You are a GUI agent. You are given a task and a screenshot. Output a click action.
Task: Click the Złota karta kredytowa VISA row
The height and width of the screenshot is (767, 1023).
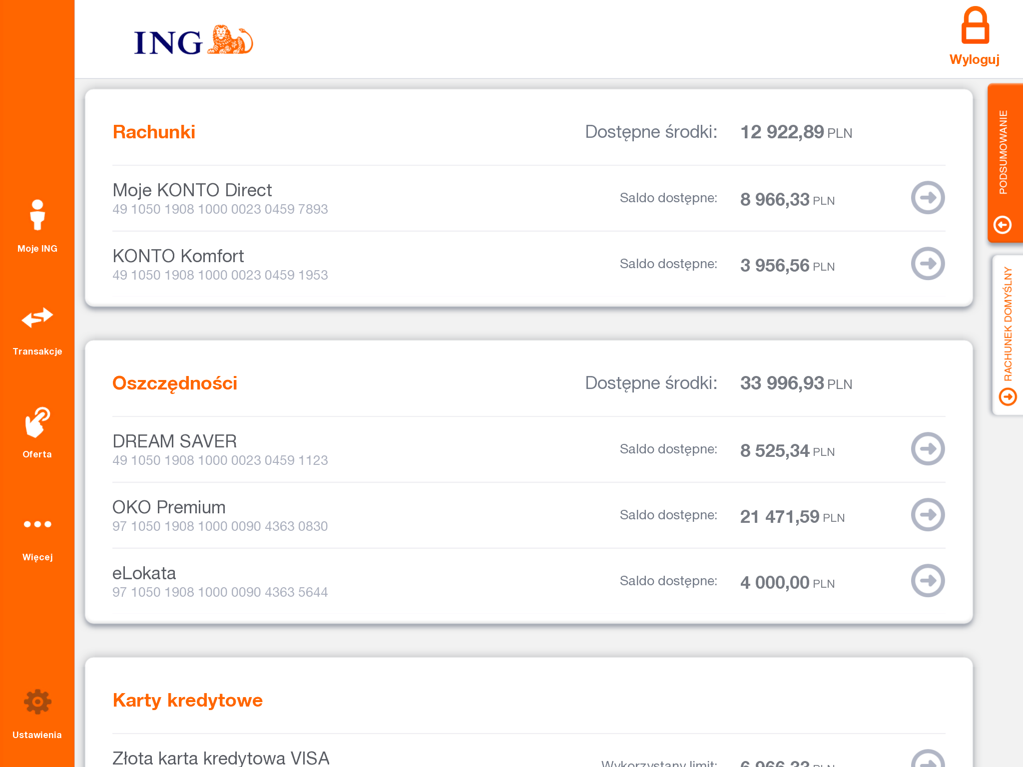click(x=221, y=758)
